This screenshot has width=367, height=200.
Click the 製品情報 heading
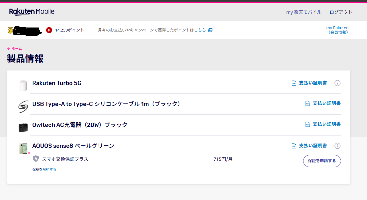(25, 58)
